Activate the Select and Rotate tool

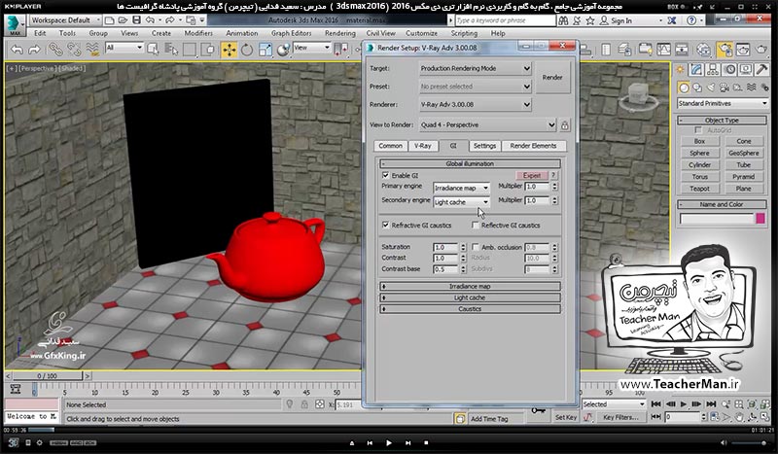pos(247,50)
